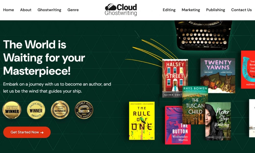Click the Pacific Book Awards winner badge

pos(36,110)
